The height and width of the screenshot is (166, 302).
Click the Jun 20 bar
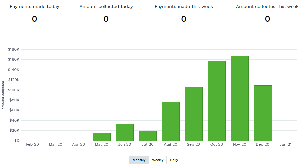pyautogui.click(x=124, y=132)
